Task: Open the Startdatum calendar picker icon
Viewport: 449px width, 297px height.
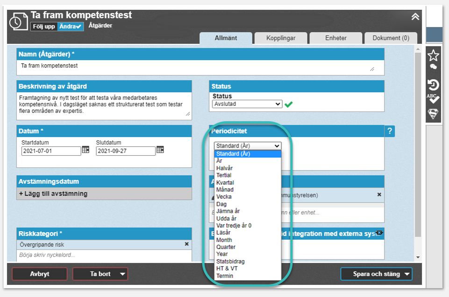Action: click(x=86, y=150)
